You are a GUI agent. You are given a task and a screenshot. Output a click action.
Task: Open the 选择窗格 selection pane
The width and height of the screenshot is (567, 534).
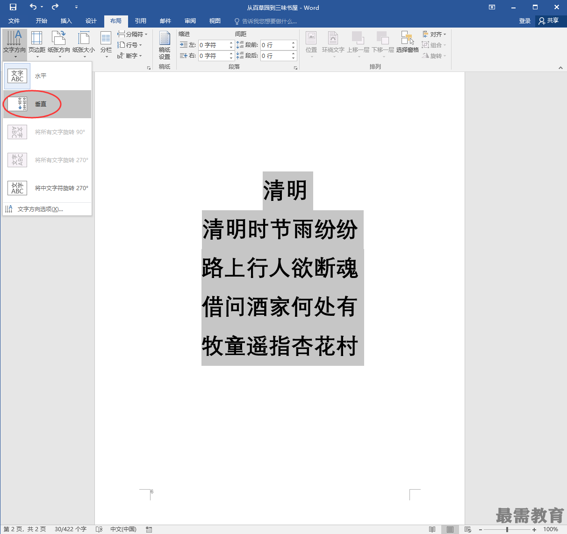[x=407, y=42]
